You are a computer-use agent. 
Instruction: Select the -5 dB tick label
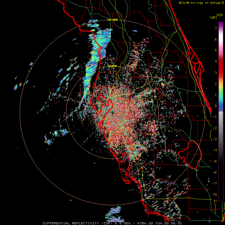point(215,161)
